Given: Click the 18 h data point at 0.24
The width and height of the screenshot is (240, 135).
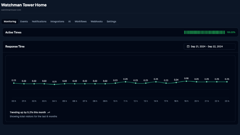Looking at the screenshot, I should pyautogui.click(x=176, y=83).
